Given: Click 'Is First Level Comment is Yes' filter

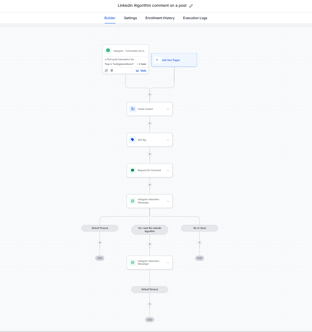Looking at the screenshot, I should pos(119,60).
